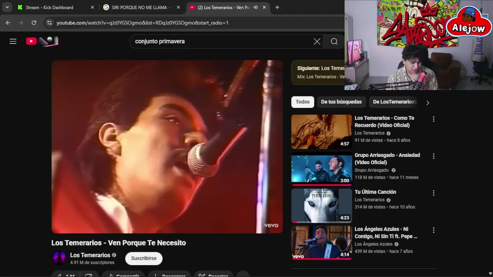Close the Los Temerarios YouTube tab

point(265,7)
